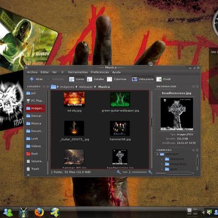Open the Editar menu
The image size is (218, 218).
(x=45, y=72)
